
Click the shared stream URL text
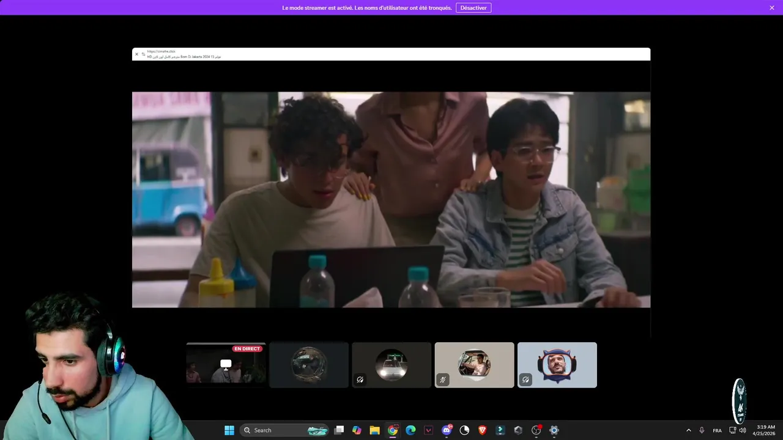tap(161, 51)
